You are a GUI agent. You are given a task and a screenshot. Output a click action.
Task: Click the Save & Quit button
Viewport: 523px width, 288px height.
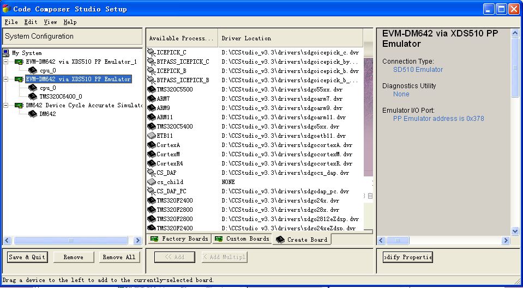[x=27, y=257]
